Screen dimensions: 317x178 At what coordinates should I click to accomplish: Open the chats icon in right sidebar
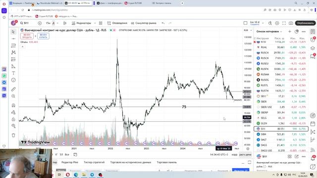click(x=313, y=56)
